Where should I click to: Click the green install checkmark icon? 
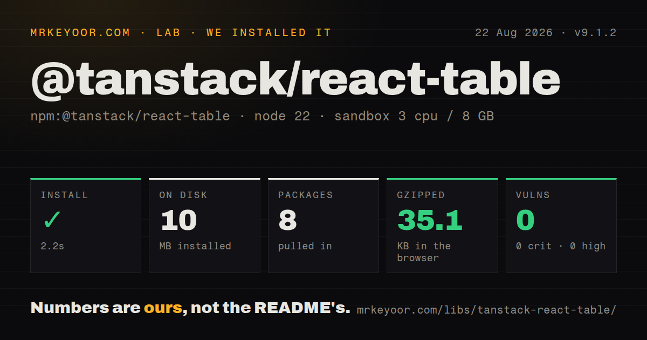point(52,220)
